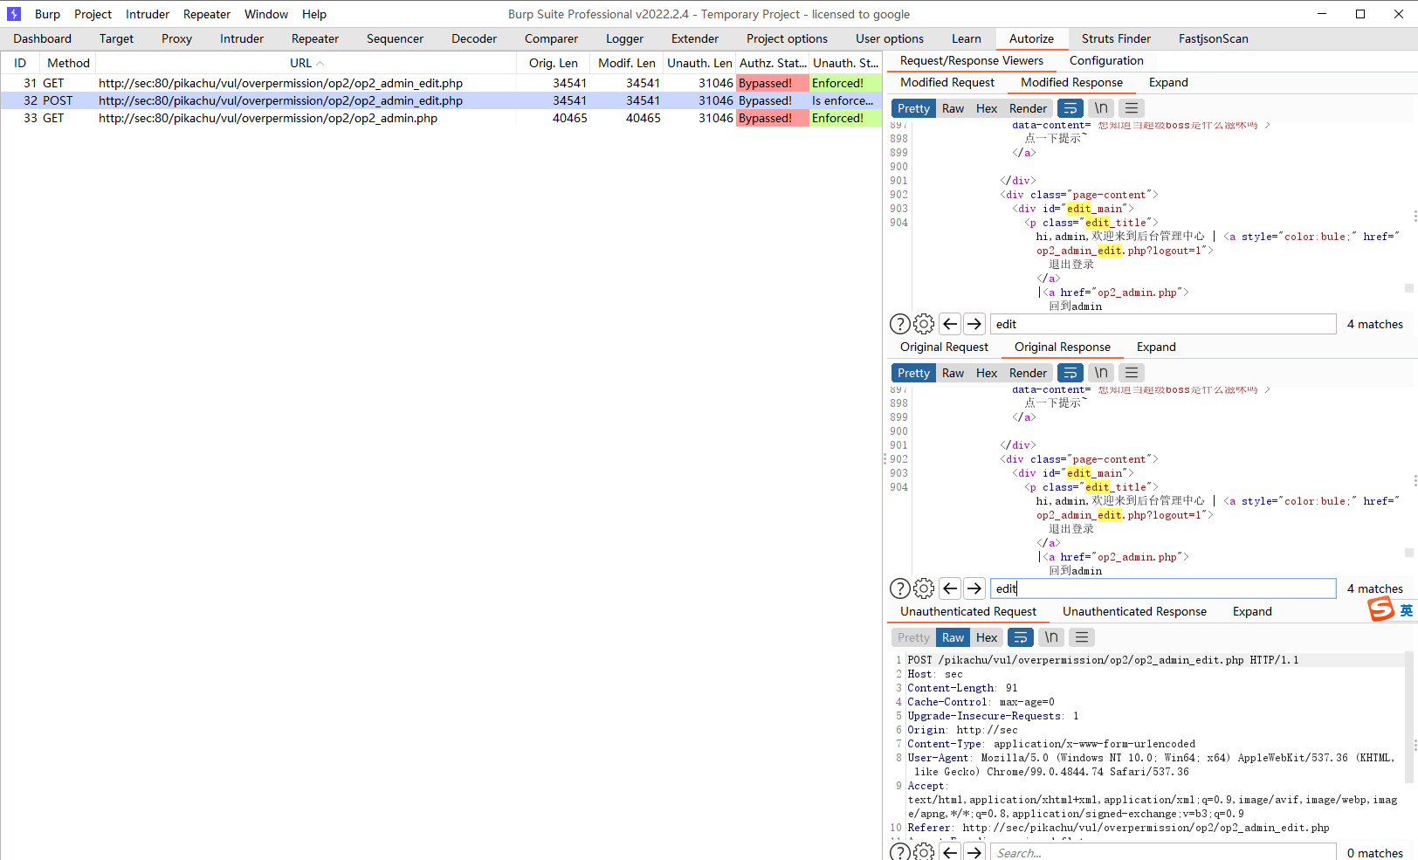This screenshot has width=1418, height=860.
Task: Toggle word wrap icon in Modified Response viewer
Action: coord(1070,108)
